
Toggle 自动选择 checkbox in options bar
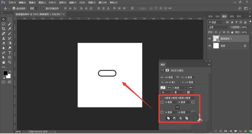[x=14, y=8]
